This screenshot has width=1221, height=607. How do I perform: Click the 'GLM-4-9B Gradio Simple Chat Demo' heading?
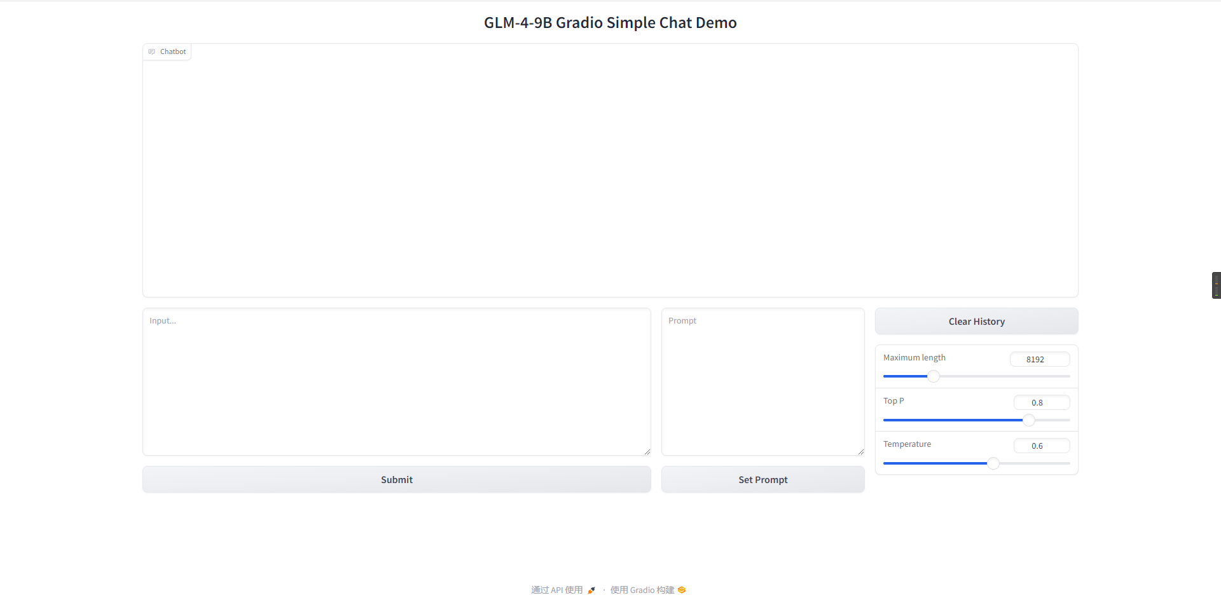pyautogui.click(x=610, y=23)
